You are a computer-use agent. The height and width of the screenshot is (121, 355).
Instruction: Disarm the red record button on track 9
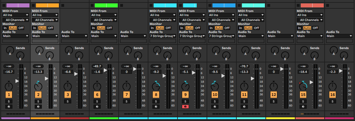point(185,106)
